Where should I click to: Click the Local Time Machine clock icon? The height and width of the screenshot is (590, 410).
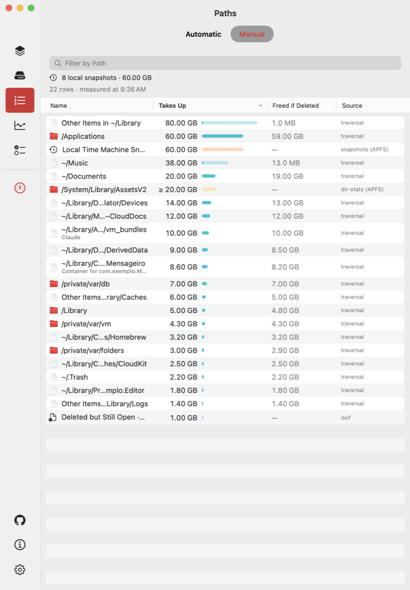pyautogui.click(x=54, y=150)
